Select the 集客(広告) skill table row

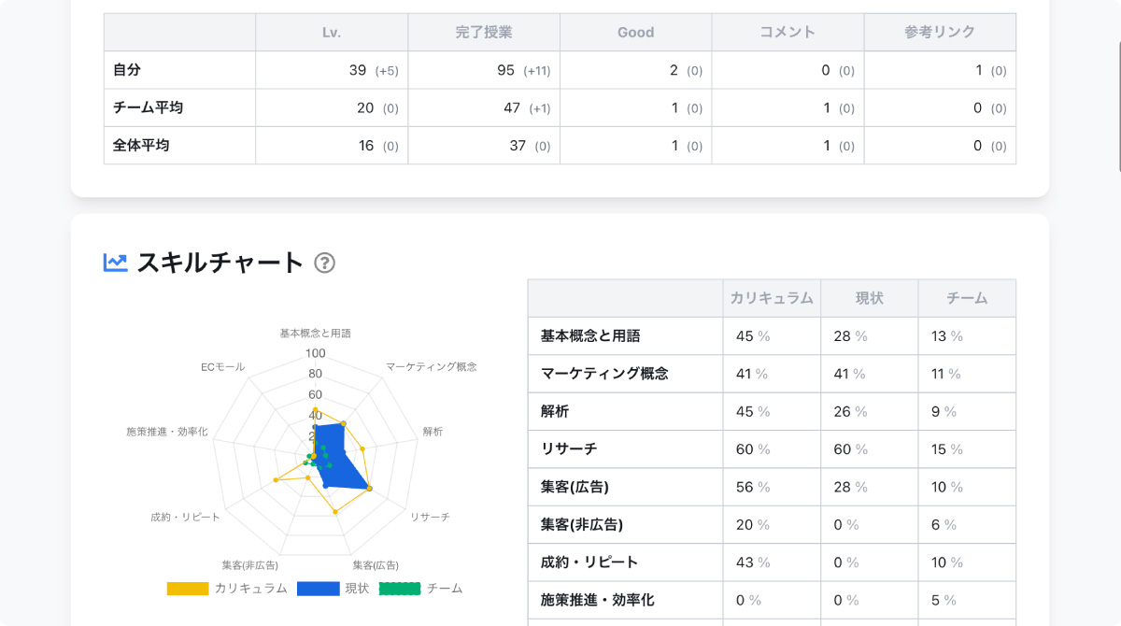772,487
